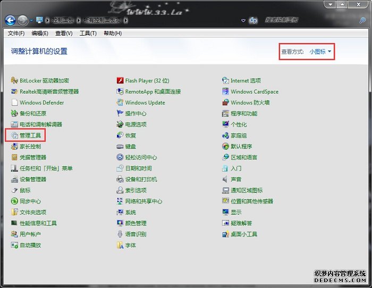Open the 轻松访问中心 icon
The image size is (372, 288).
[120, 157]
